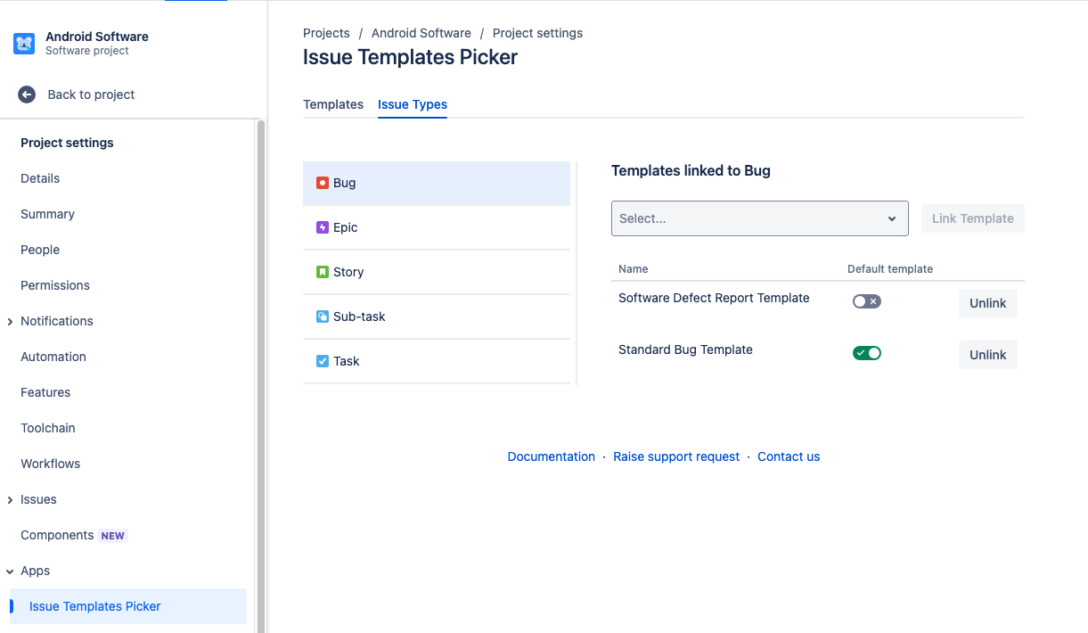Click the red Bug issue type icon
Viewport: 1088px width, 633px height.
click(x=323, y=183)
